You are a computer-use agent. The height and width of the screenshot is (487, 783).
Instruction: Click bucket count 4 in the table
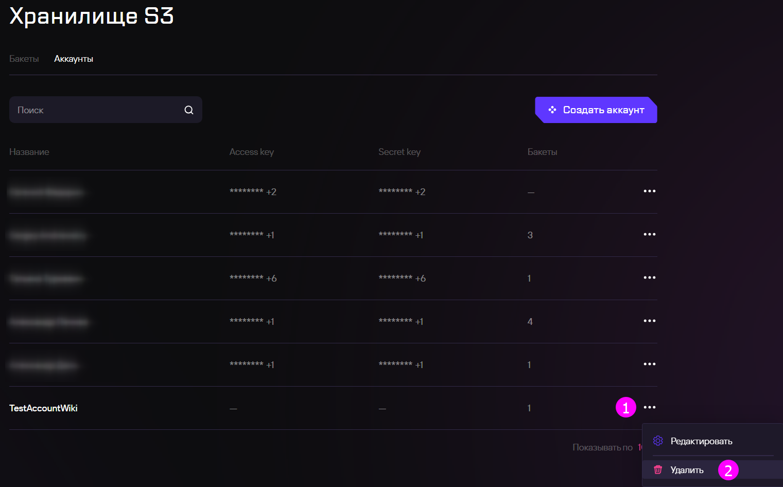pyautogui.click(x=530, y=322)
